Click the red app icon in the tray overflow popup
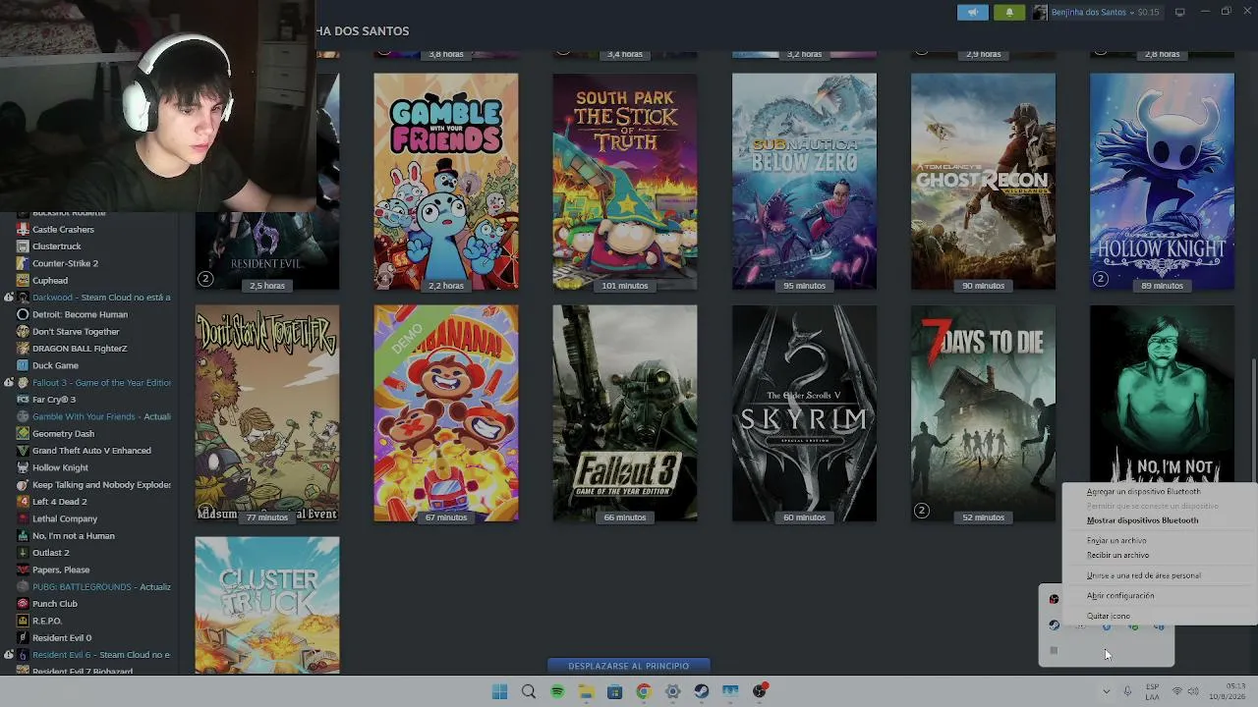This screenshot has width=1258, height=707. 1054,599
